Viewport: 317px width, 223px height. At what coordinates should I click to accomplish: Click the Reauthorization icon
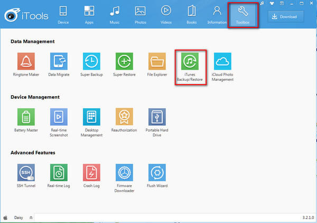tap(124, 117)
